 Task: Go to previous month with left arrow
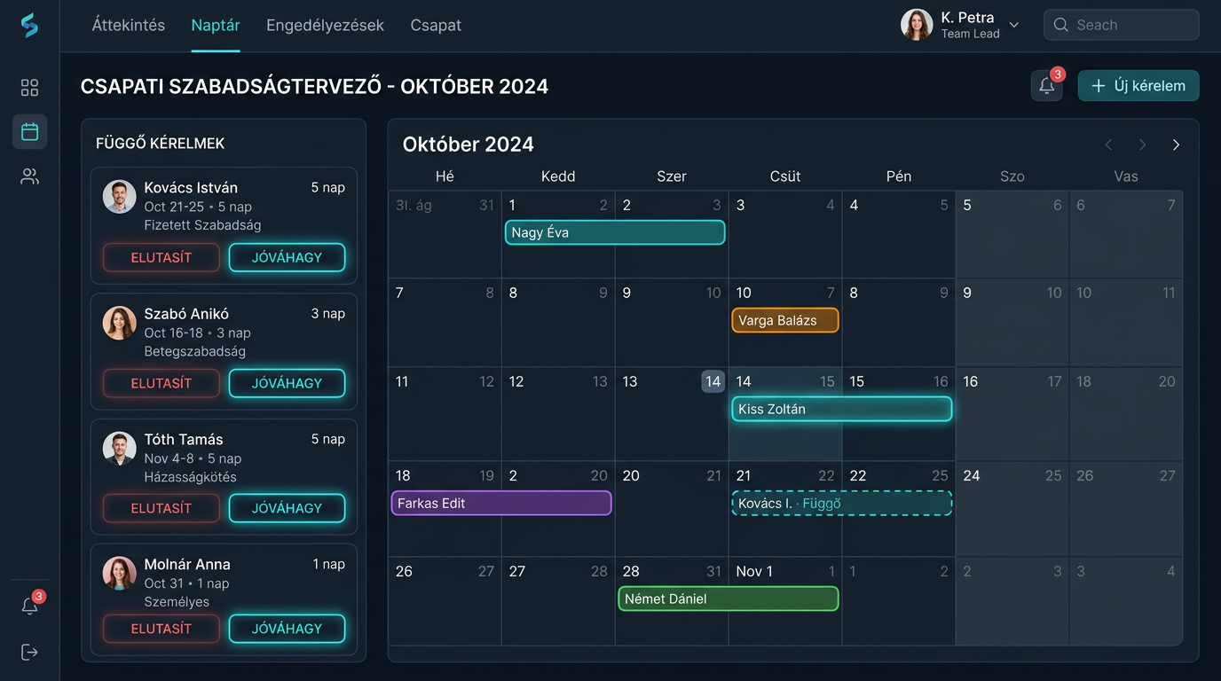click(x=1108, y=145)
